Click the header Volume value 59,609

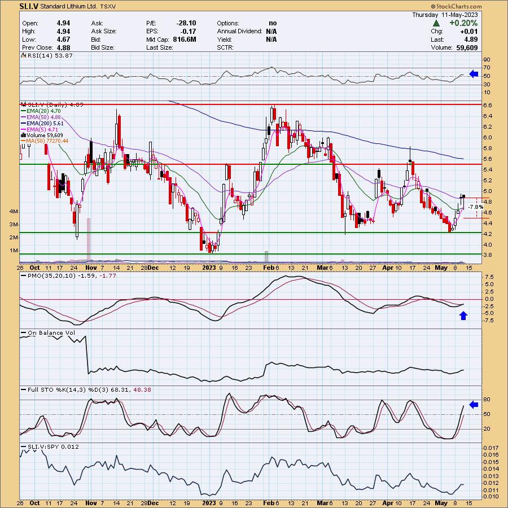pyautogui.click(x=467, y=47)
